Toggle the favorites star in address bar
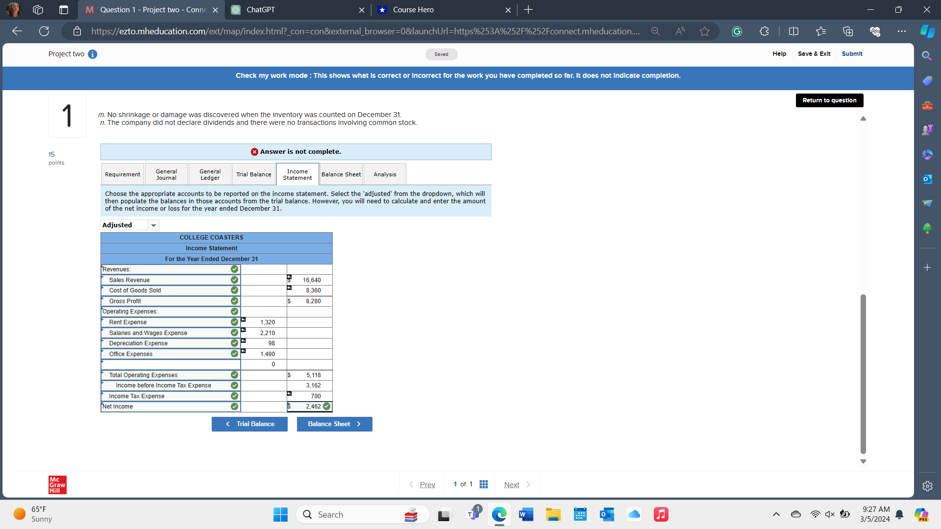 click(x=704, y=31)
